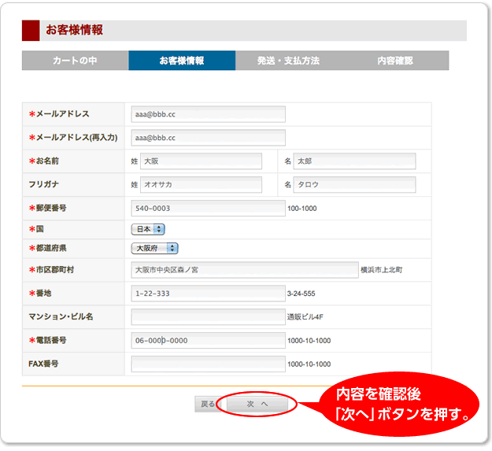Click the 100-1000 postal code example text

[302, 209]
